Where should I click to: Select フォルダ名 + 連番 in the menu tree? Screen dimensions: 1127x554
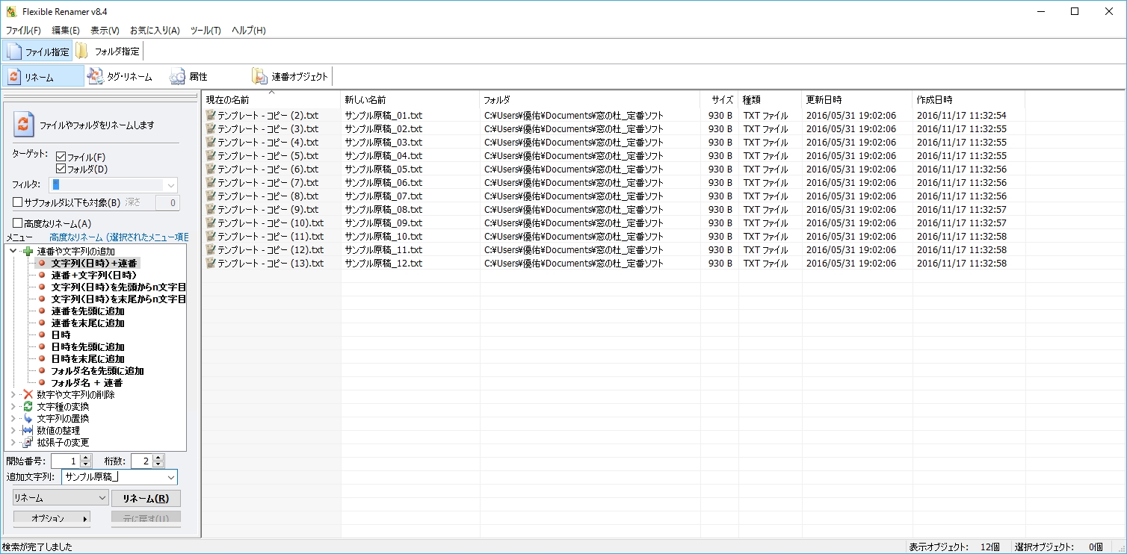tap(87, 382)
